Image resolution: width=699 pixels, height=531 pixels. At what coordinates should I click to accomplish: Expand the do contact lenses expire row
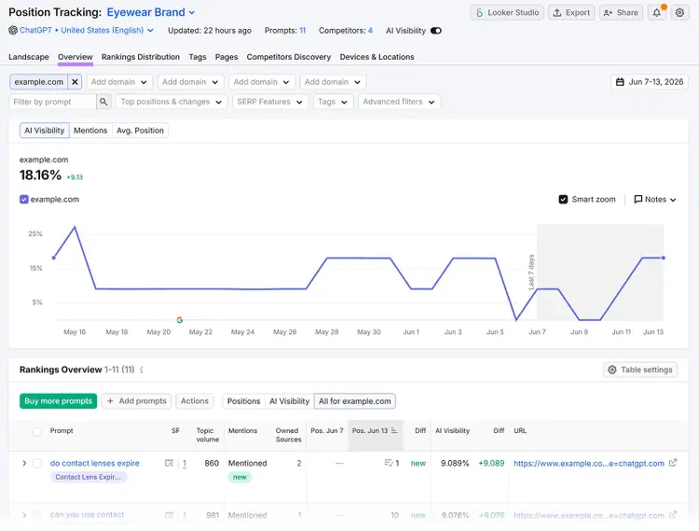click(24, 464)
